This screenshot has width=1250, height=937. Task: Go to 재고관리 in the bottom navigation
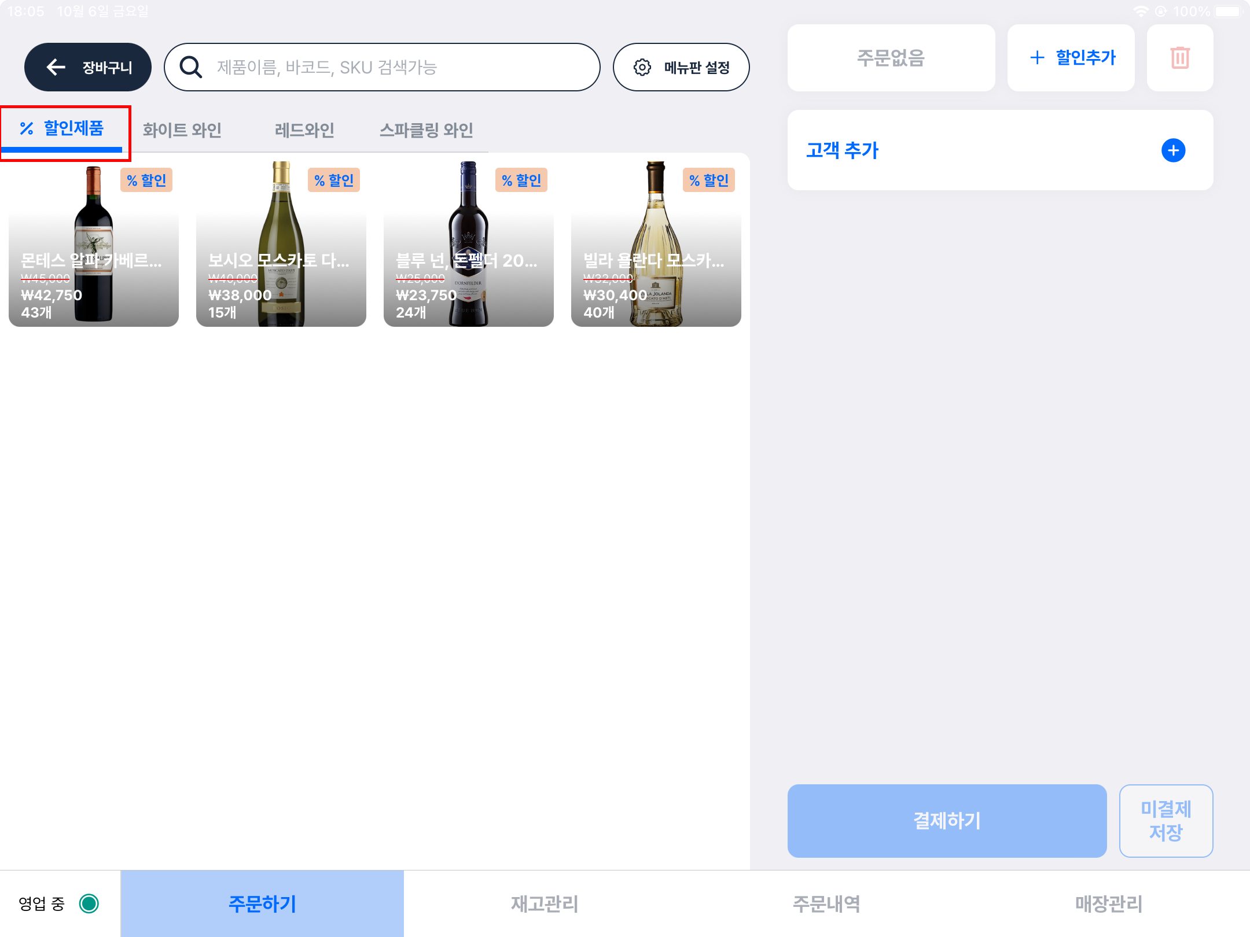[x=544, y=903]
